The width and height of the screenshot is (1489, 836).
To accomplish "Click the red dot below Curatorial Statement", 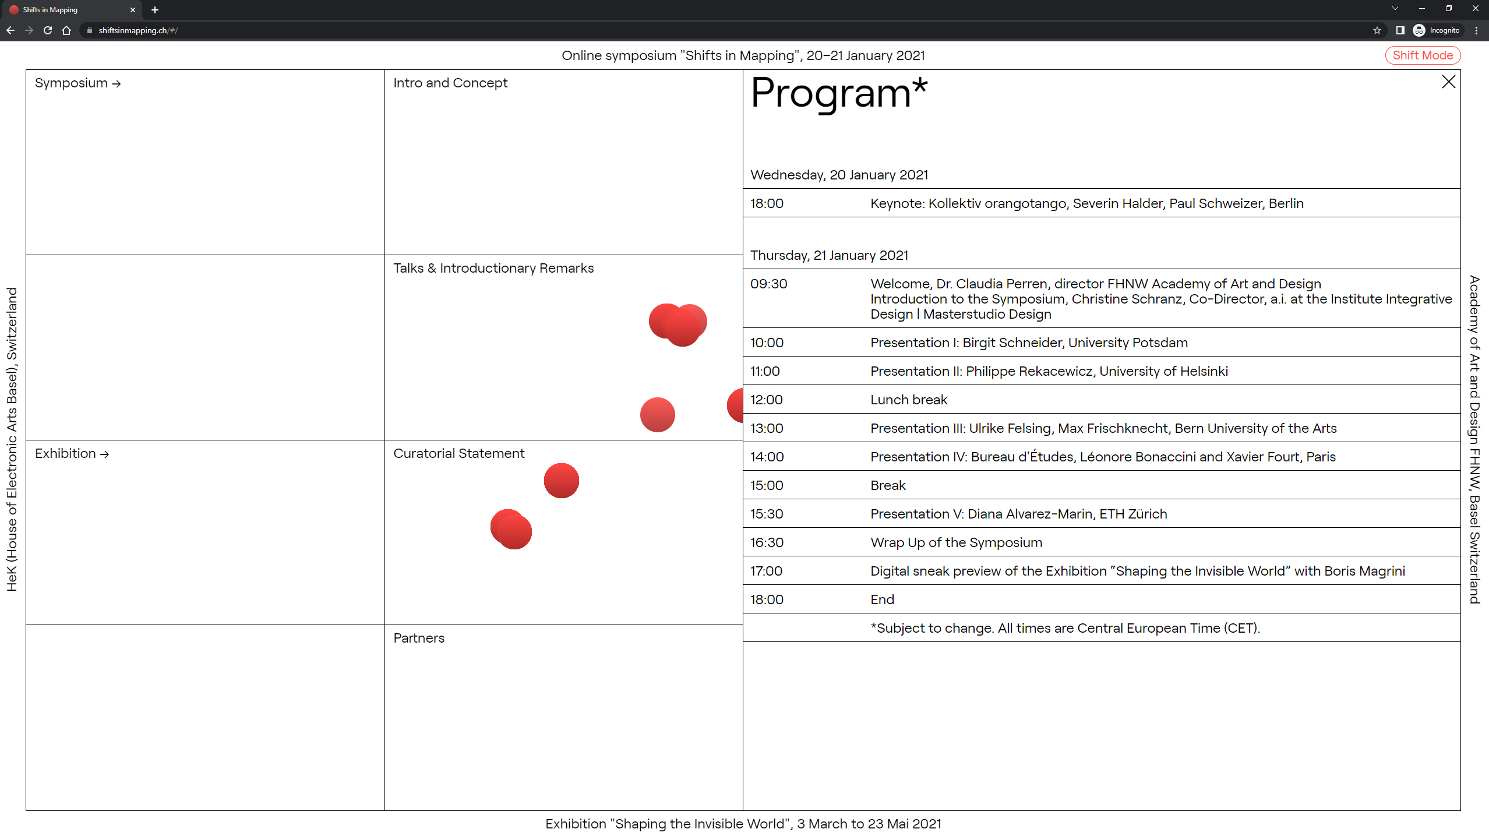I will pos(561,481).
